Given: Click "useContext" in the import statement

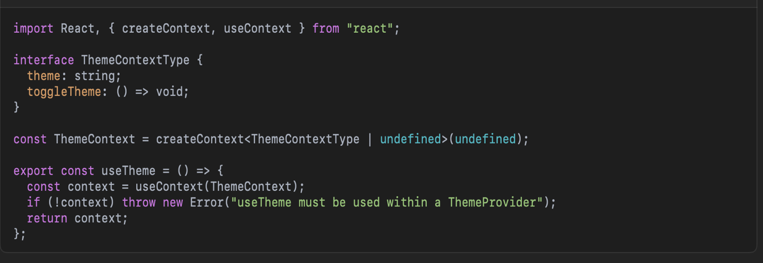Looking at the screenshot, I should tap(257, 28).
